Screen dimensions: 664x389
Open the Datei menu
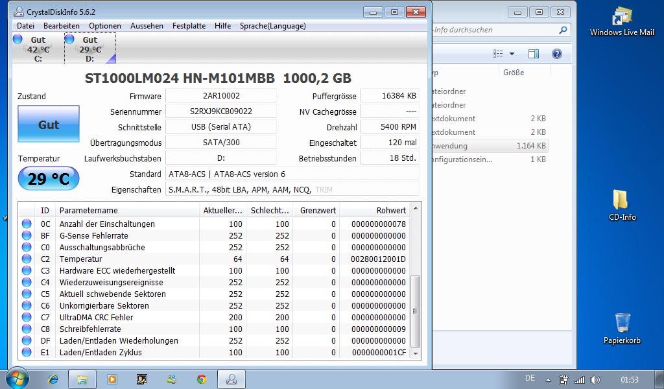pos(25,26)
